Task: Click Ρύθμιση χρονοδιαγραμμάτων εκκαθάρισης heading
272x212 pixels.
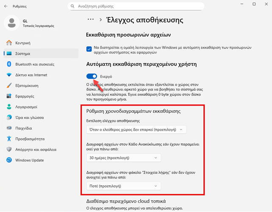Action: (133, 111)
